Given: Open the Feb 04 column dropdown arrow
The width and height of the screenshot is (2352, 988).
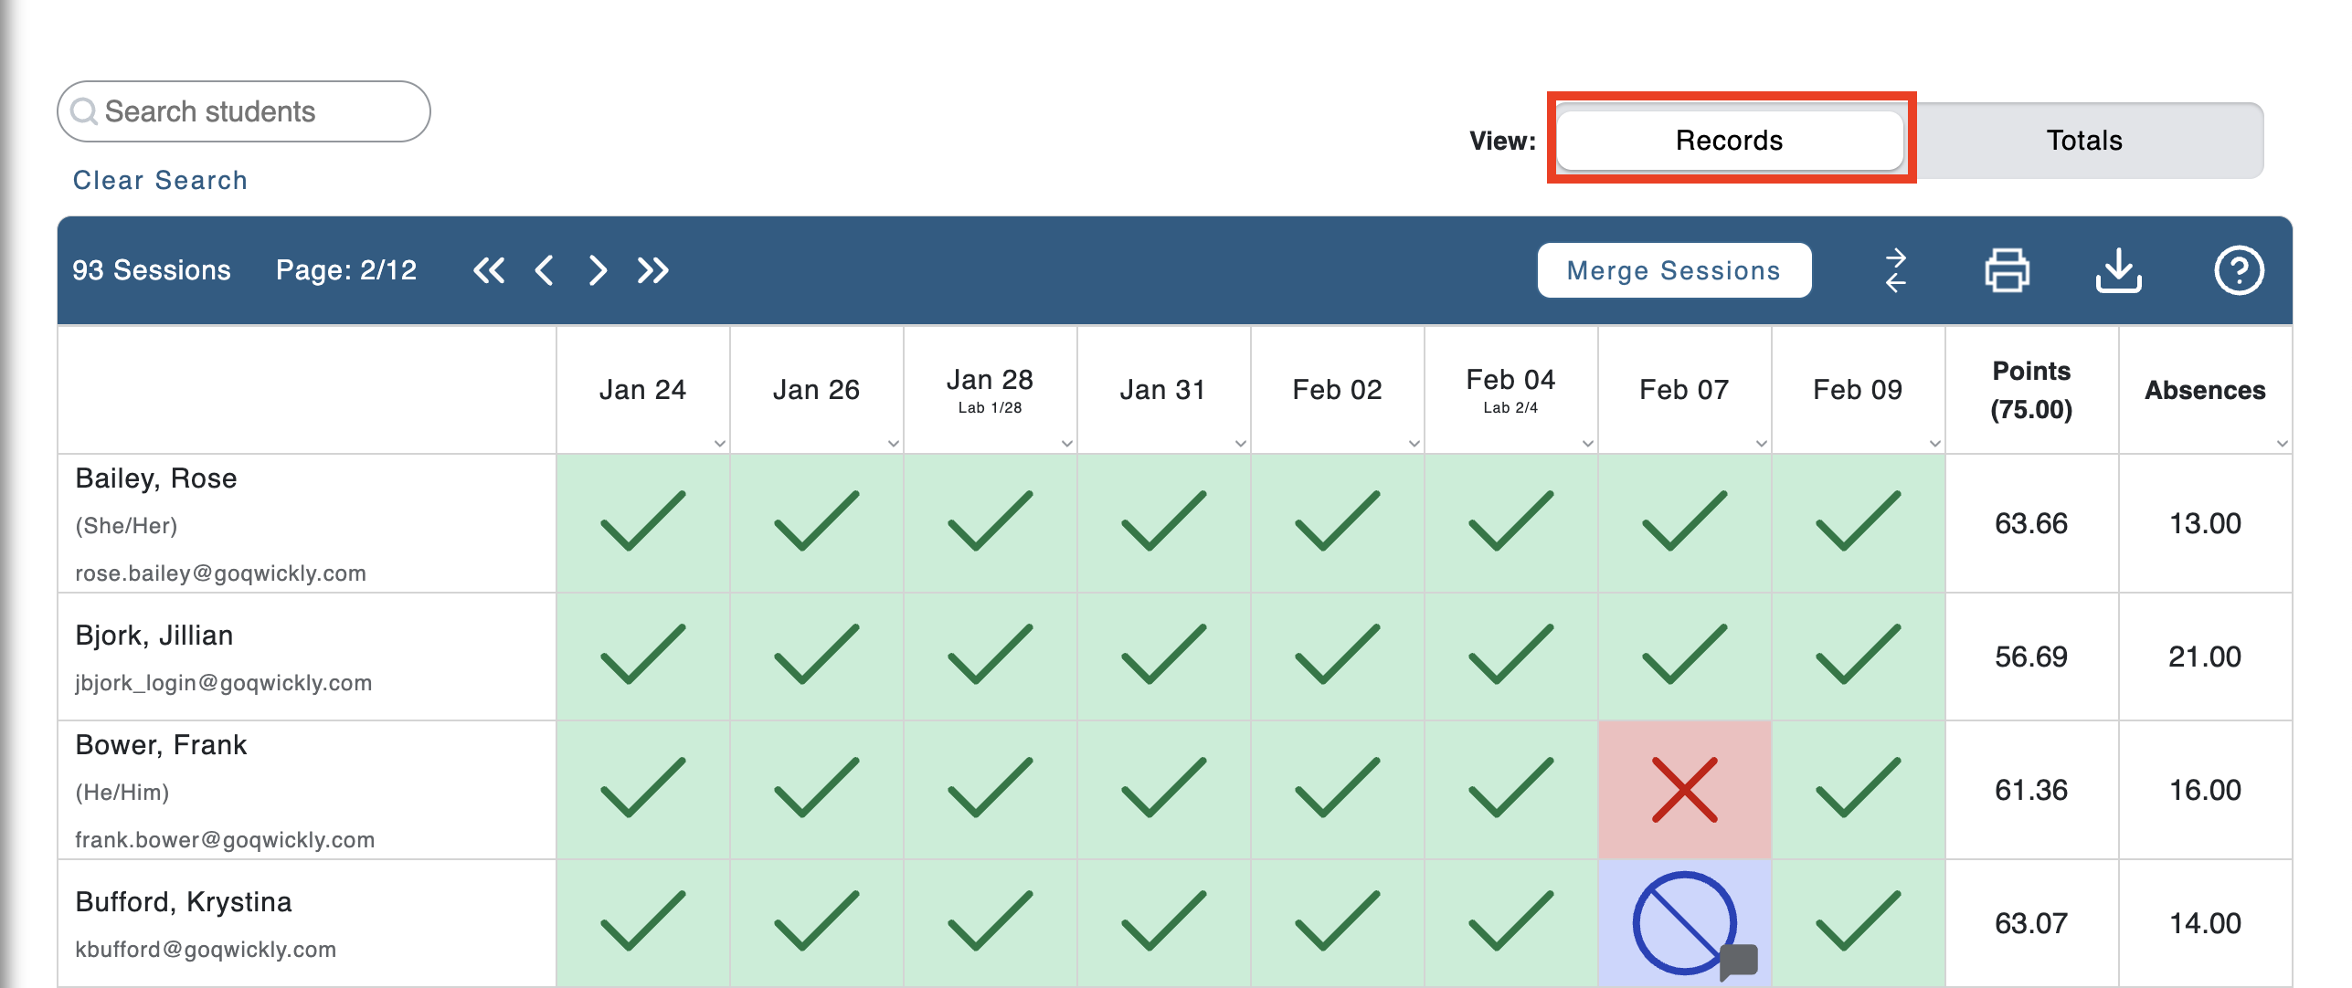Looking at the screenshot, I should coord(1588,444).
